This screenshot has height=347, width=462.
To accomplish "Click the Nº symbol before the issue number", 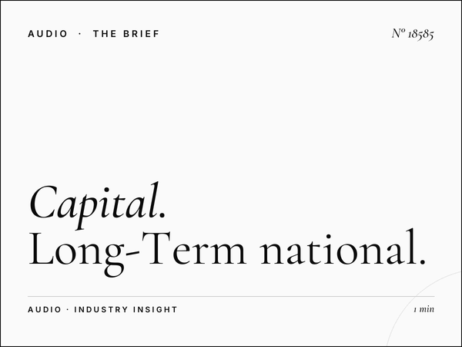I will (398, 33).
